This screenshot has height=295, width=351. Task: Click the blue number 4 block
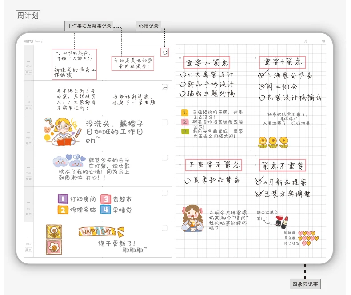[x=105, y=210]
